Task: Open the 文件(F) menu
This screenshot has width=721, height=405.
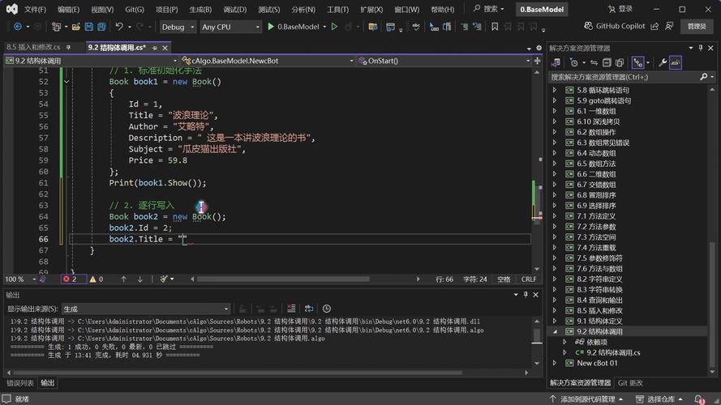Action: (x=35, y=9)
